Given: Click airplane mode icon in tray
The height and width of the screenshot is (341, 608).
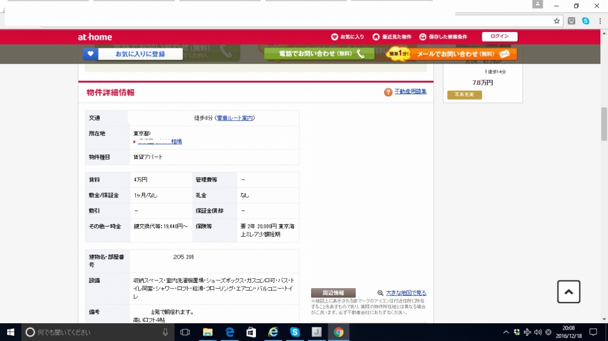Looking at the screenshot, I should [x=527, y=332].
